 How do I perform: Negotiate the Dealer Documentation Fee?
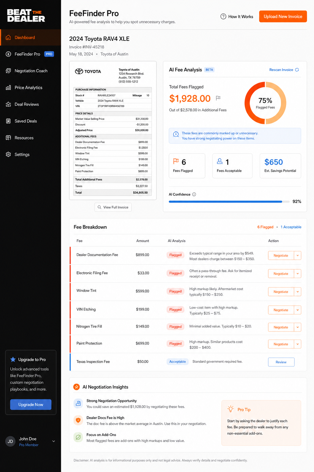pyautogui.click(x=281, y=255)
